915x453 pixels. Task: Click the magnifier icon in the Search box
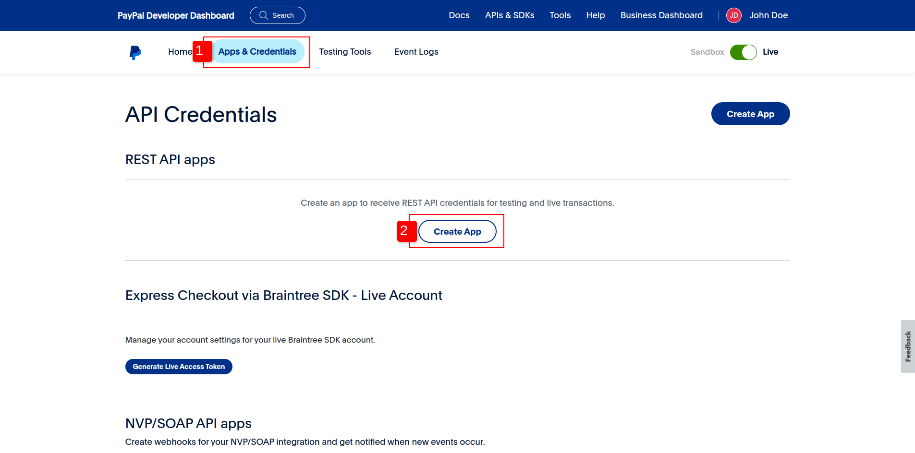264,15
